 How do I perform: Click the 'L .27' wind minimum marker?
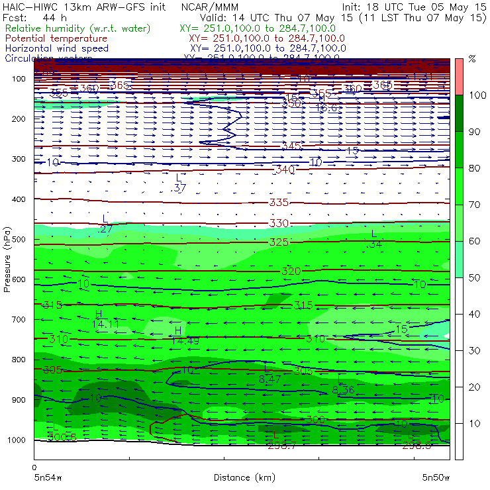[x=105, y=224]
